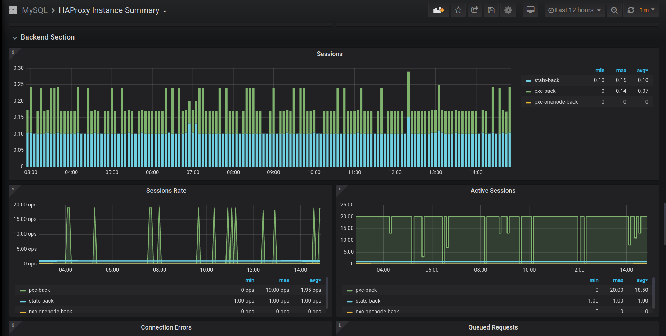666x336 pixels.
Task: Go to the MySQL folder link
Action: (35, 10)
